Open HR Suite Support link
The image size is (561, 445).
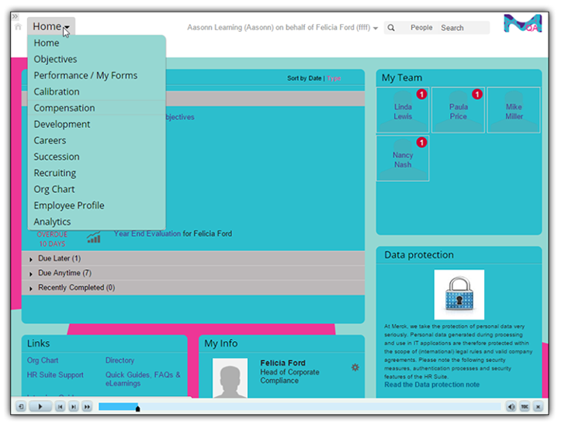click(x=55, y=375)
